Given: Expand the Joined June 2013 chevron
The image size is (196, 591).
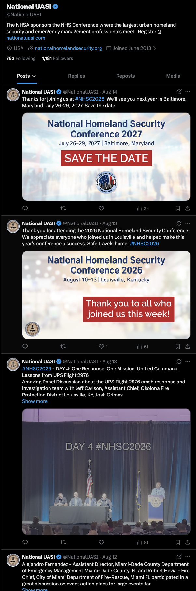Looking at the screenshot, I should [x=154, y=48].
